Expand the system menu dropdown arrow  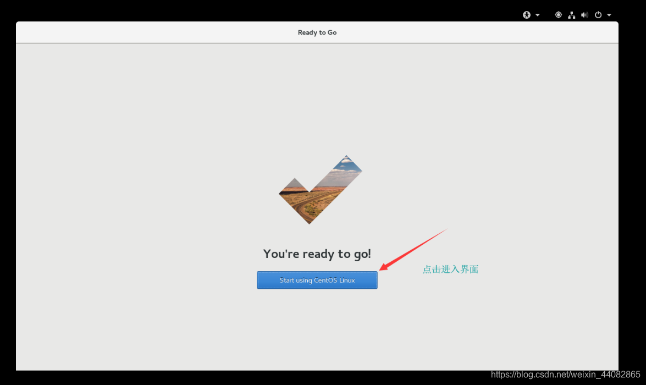pyautogui.click(x=609, y=15)
